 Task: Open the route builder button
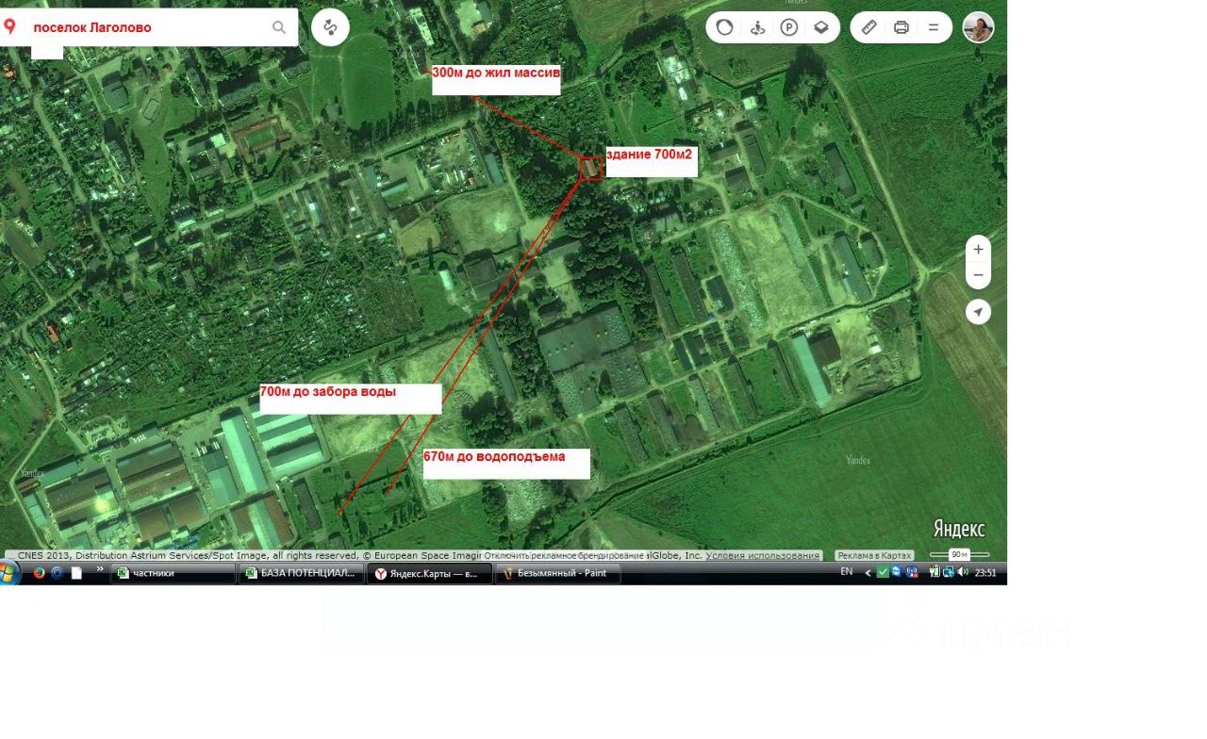(330, 27)
